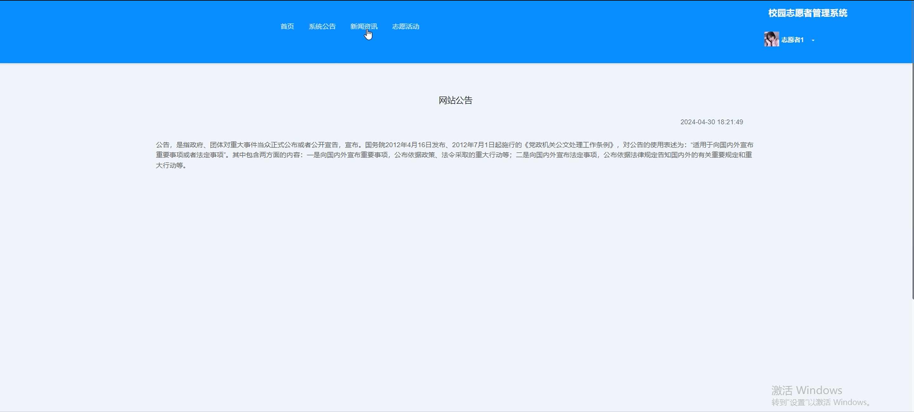Click the 转到"设置"以激活 Windows text

[820, 402]
